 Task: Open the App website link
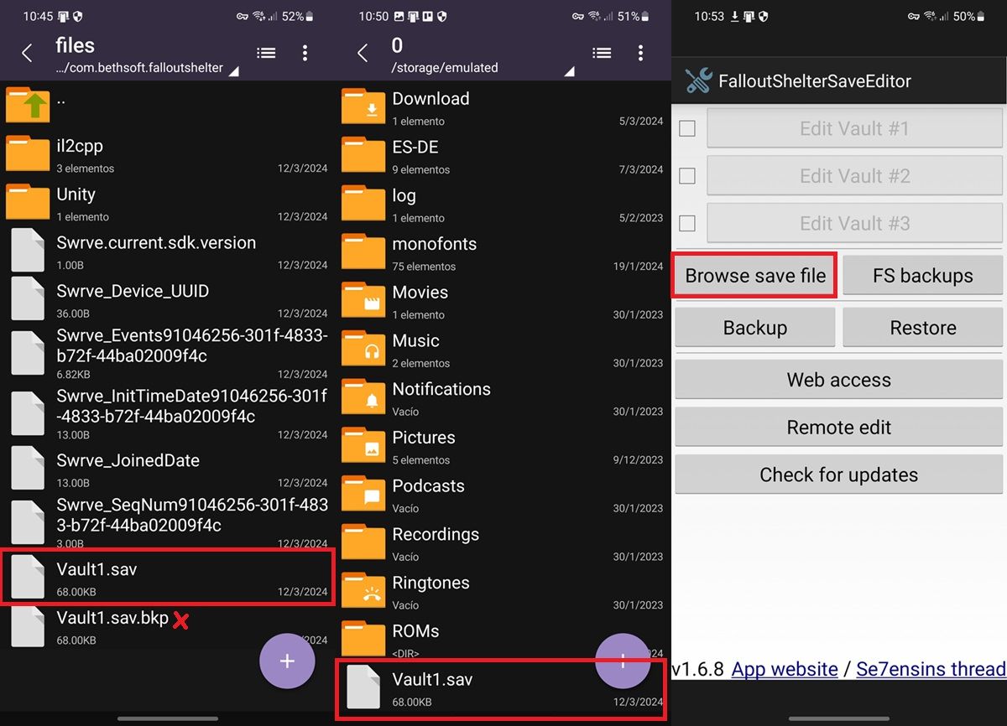click(785, 669)
